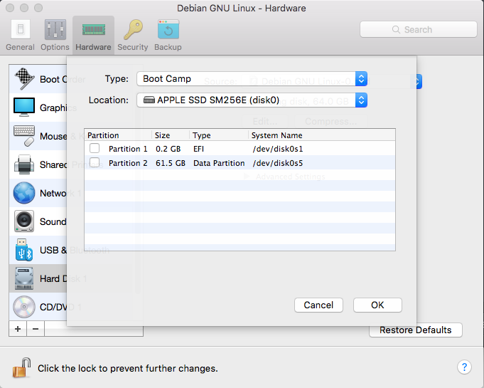Check the Partition 2 Data Partition box
Screen dimensions: 484x388
(x=95, y=163)
